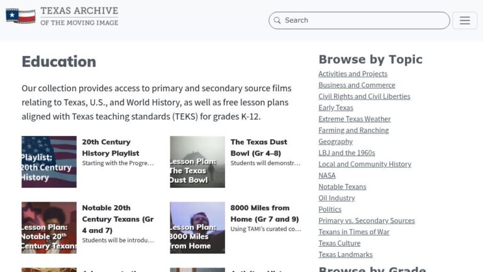Image resolution: width=483 pixels, height=272 pixels.
Task: Browse Local and Community History topic
Action: pyautogui.click(x=365, y=164)
